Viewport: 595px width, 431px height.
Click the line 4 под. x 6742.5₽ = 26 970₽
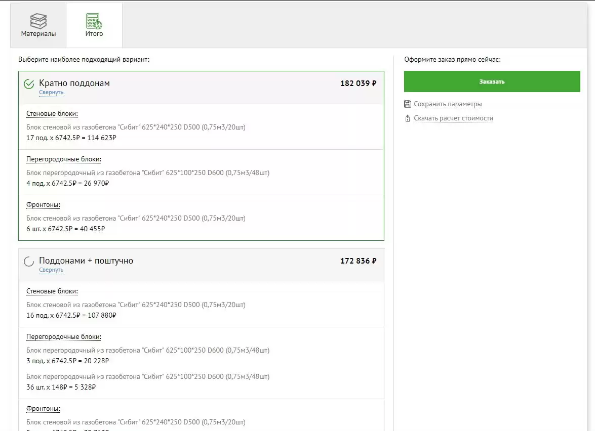click(67, 183)
